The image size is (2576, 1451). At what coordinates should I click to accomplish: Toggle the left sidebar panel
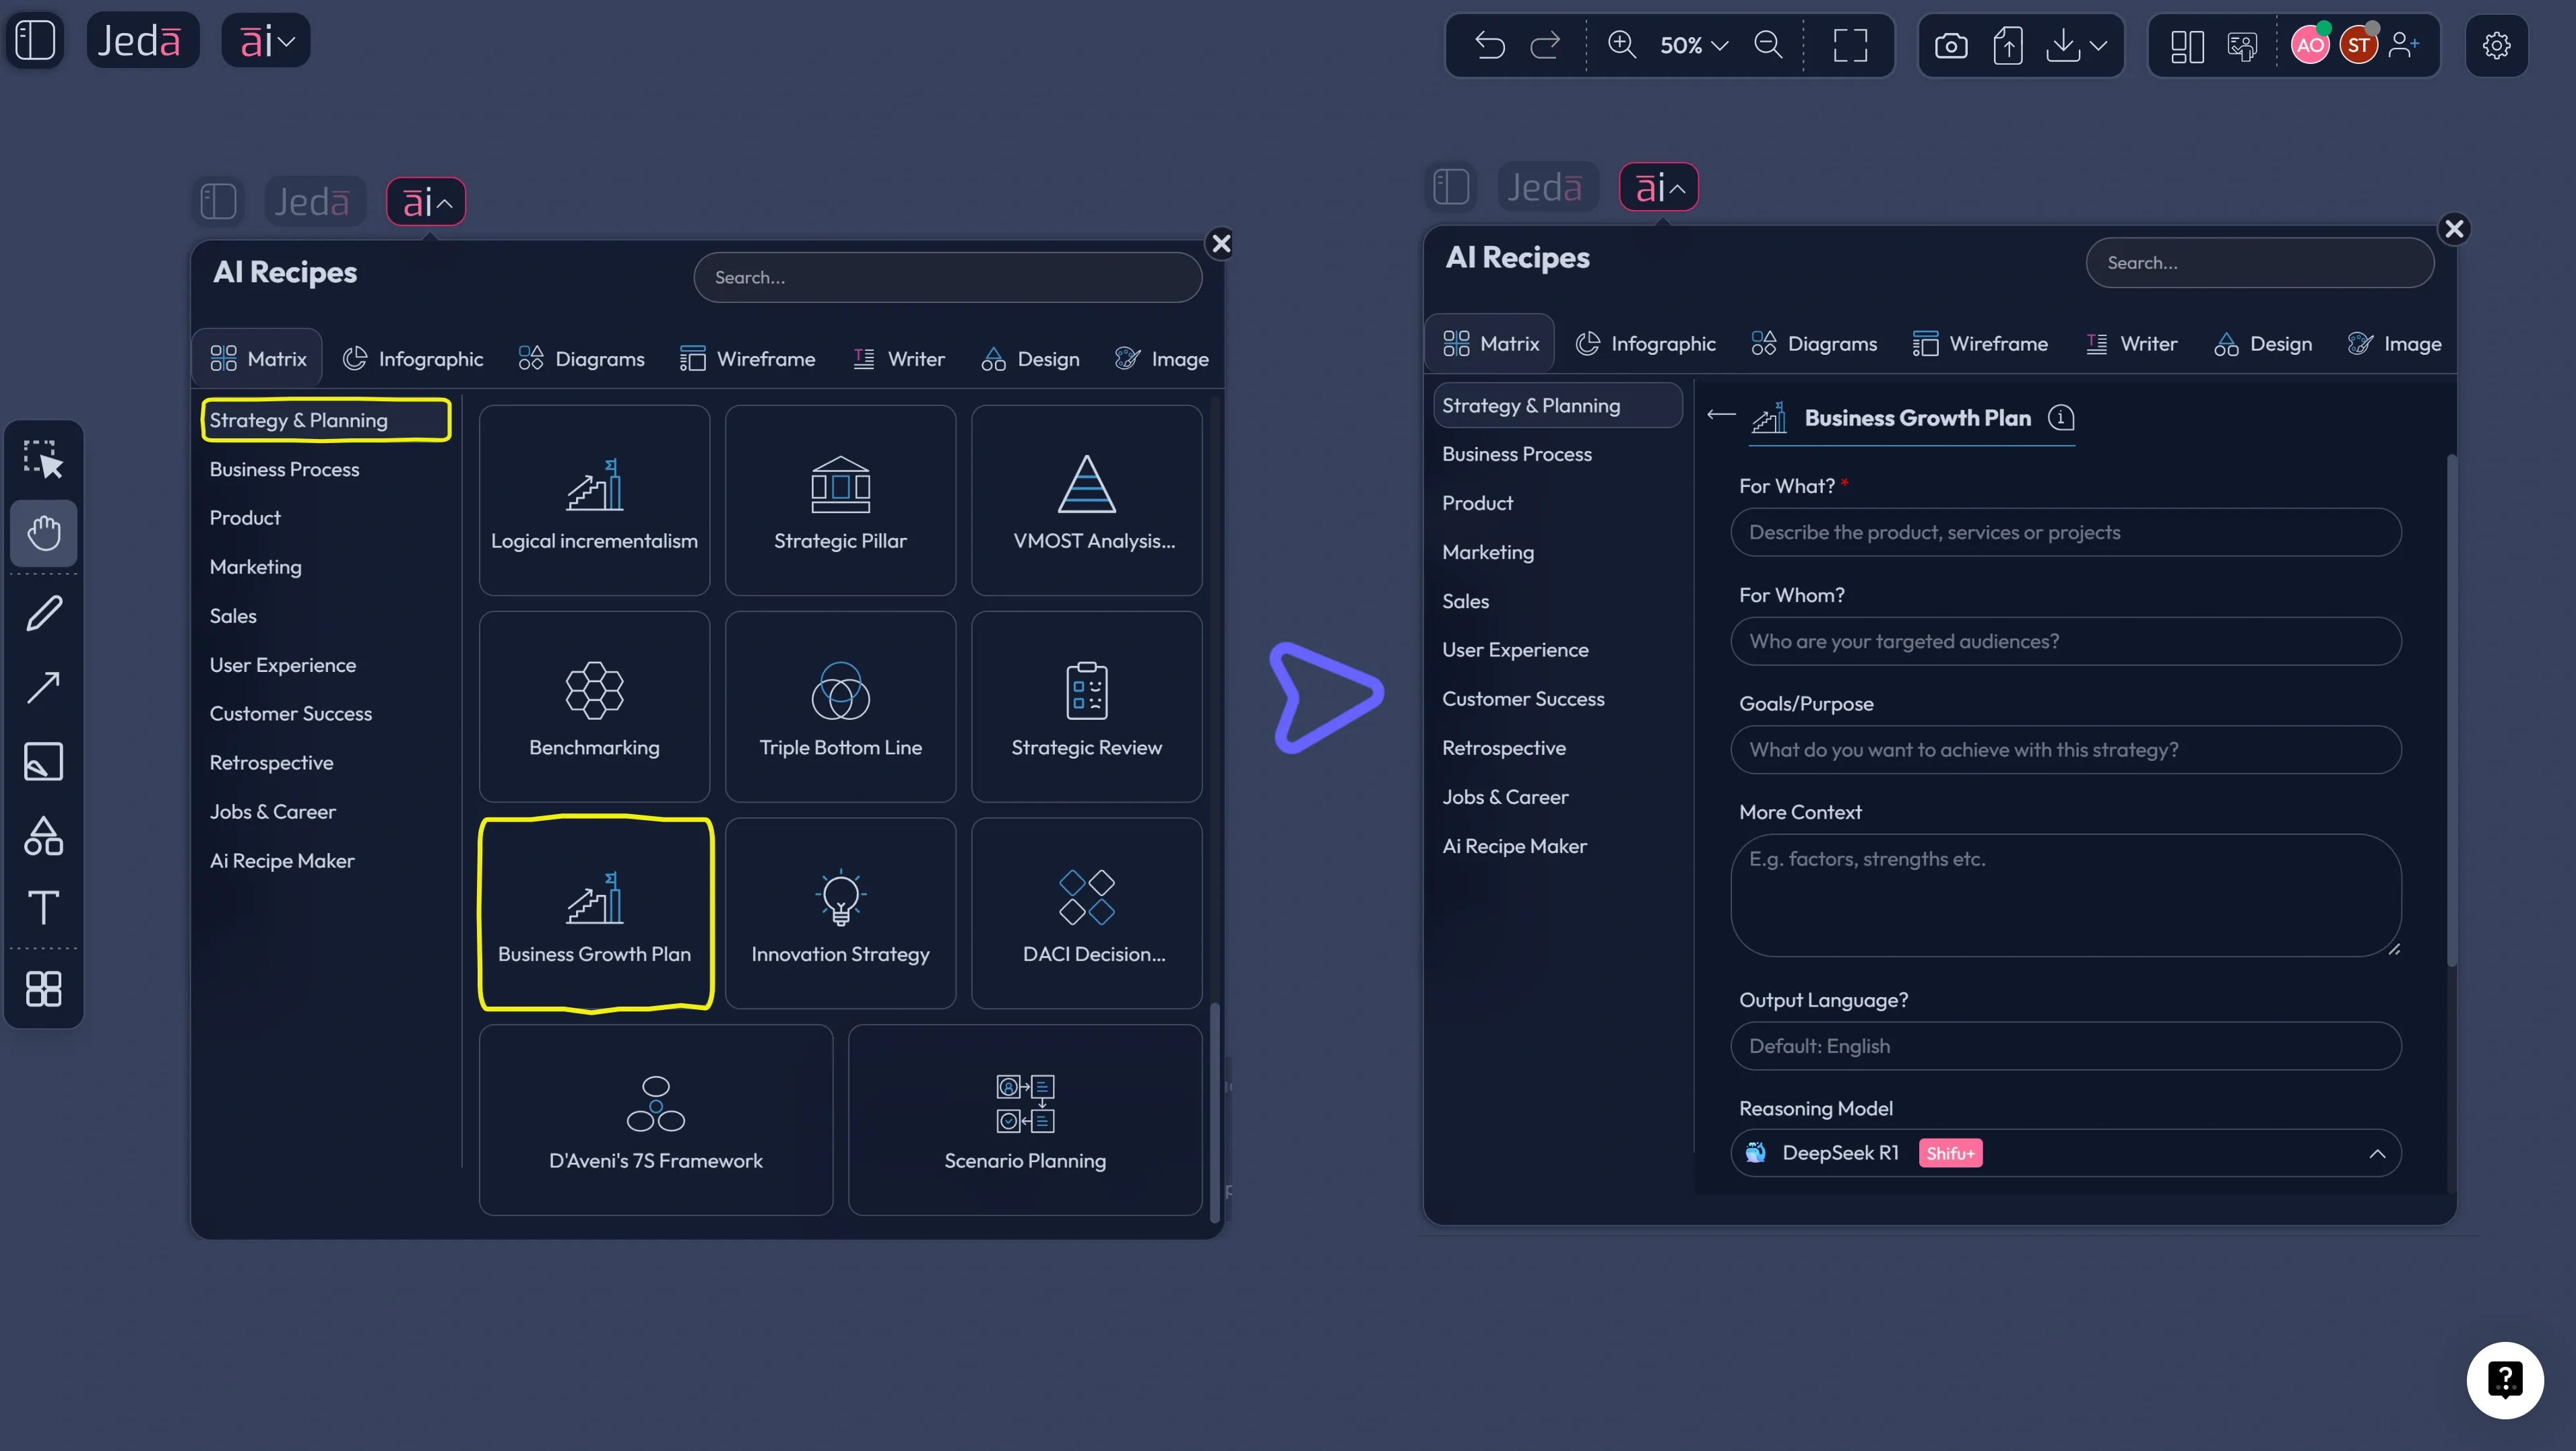36,40
